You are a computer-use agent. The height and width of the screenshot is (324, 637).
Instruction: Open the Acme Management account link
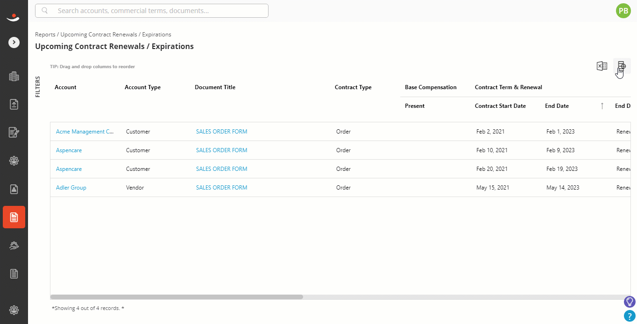tap(85, 132)
